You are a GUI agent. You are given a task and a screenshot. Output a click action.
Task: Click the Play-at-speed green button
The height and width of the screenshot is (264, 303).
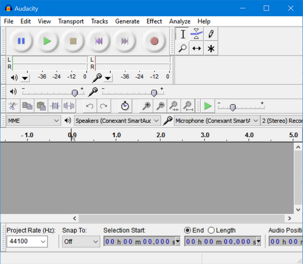208,106
